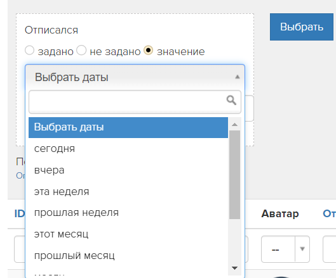This screenshot has height=278, width=336.
Task: Click the list scrollbar up arrow
Action: (x=234, y=124)
